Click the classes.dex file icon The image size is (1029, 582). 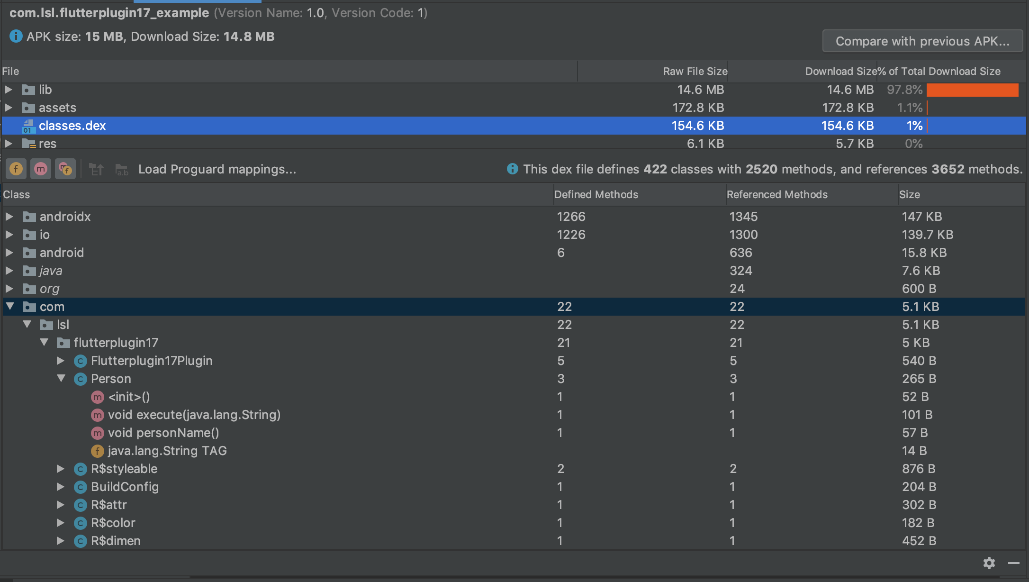pos(28,126)
